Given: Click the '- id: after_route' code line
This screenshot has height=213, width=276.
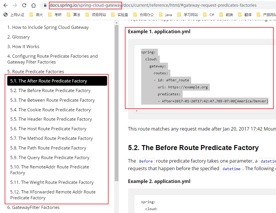Looking at the screenshot, I should (171, 80).
